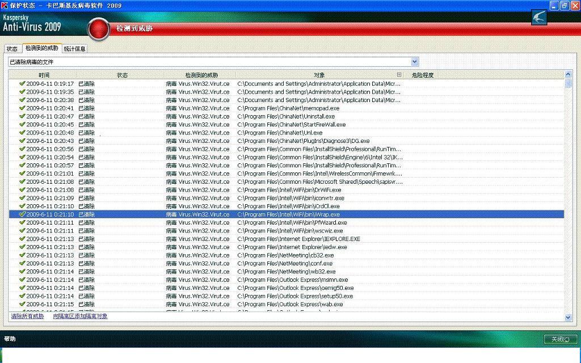Click the timestamp 2009-6-11 0:19:35
581x363 pixels.
click(50, 92)
